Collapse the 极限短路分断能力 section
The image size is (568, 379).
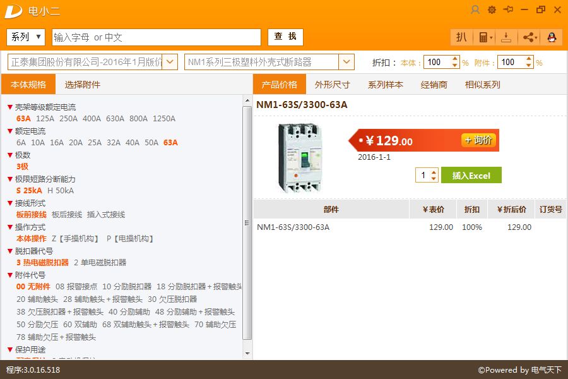10,179
